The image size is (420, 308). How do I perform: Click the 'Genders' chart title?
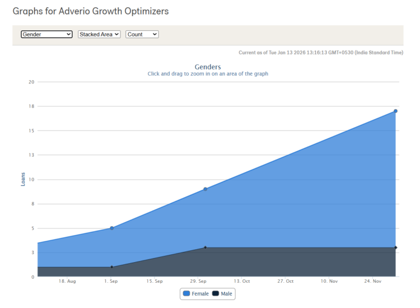(208, 67)
